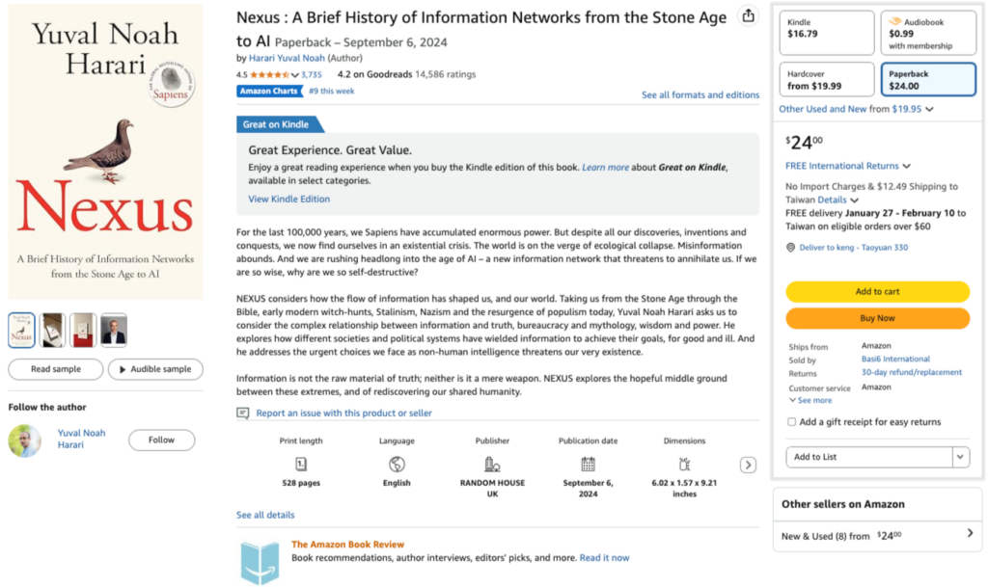Click Amazon Charts badge
988x587 pixels.
click(x=269, y=92)
